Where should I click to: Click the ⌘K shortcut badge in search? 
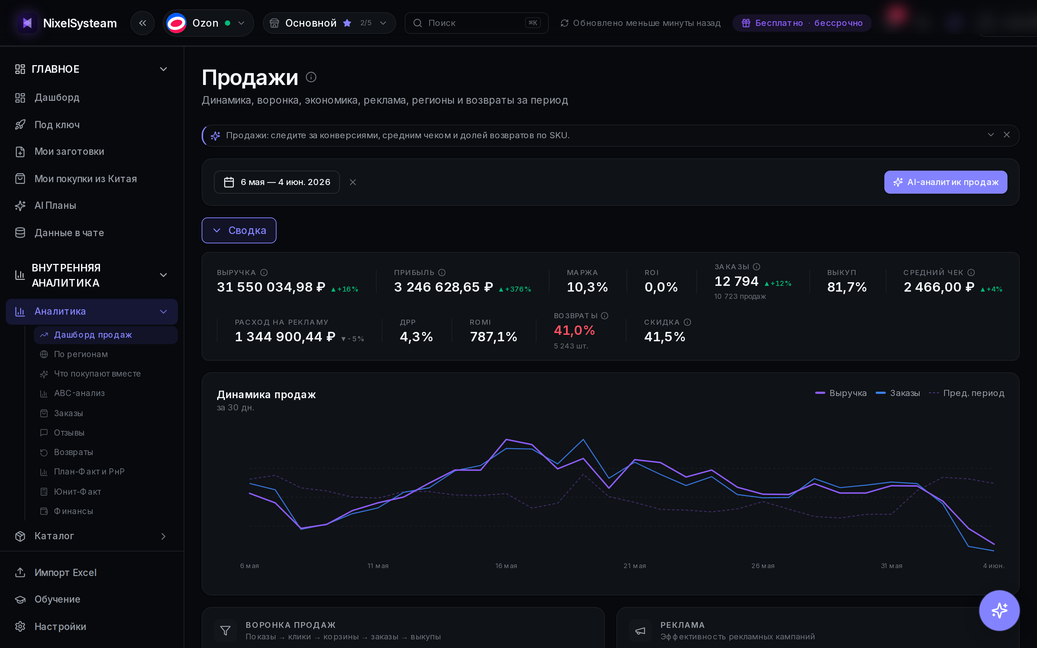pyautogui.click(x=533, y=23)
